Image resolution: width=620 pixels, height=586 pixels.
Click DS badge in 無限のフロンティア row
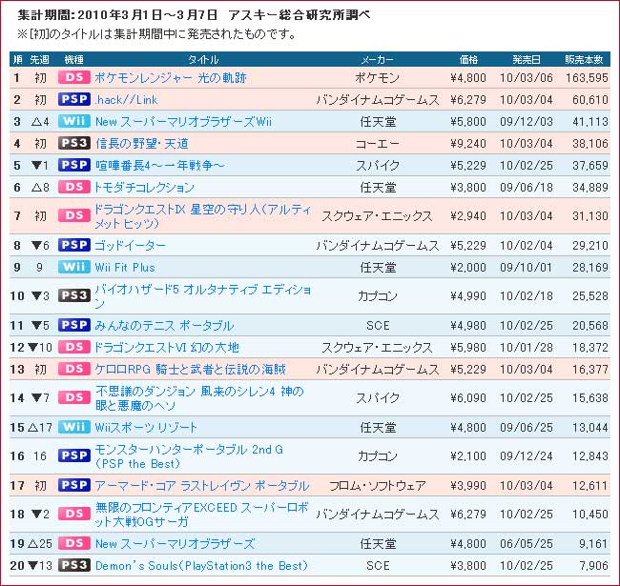(74, 514)
